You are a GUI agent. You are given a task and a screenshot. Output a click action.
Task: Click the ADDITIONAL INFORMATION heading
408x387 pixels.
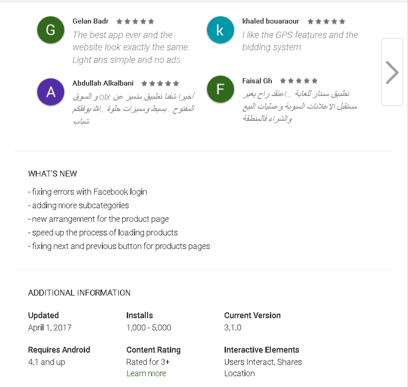(79, 293)
